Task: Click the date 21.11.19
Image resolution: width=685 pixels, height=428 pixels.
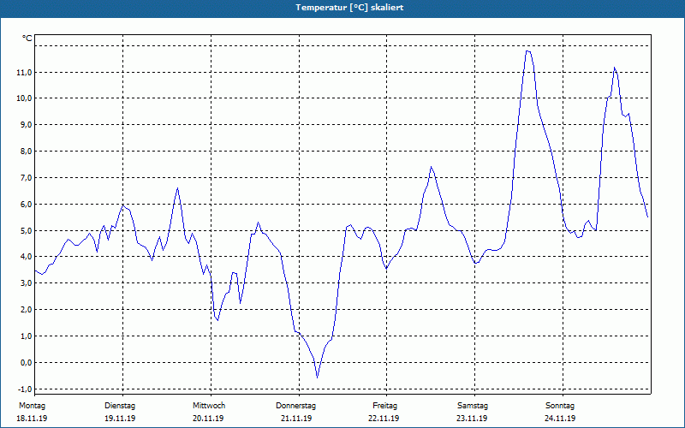Action: tap(296, 419)
